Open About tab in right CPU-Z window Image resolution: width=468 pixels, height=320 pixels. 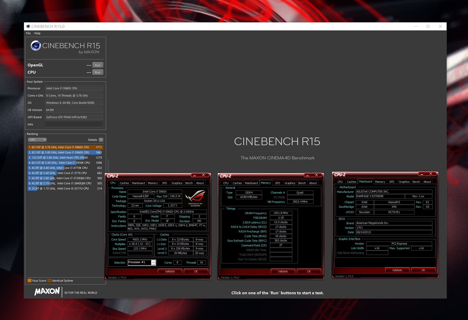click(427, 182)
